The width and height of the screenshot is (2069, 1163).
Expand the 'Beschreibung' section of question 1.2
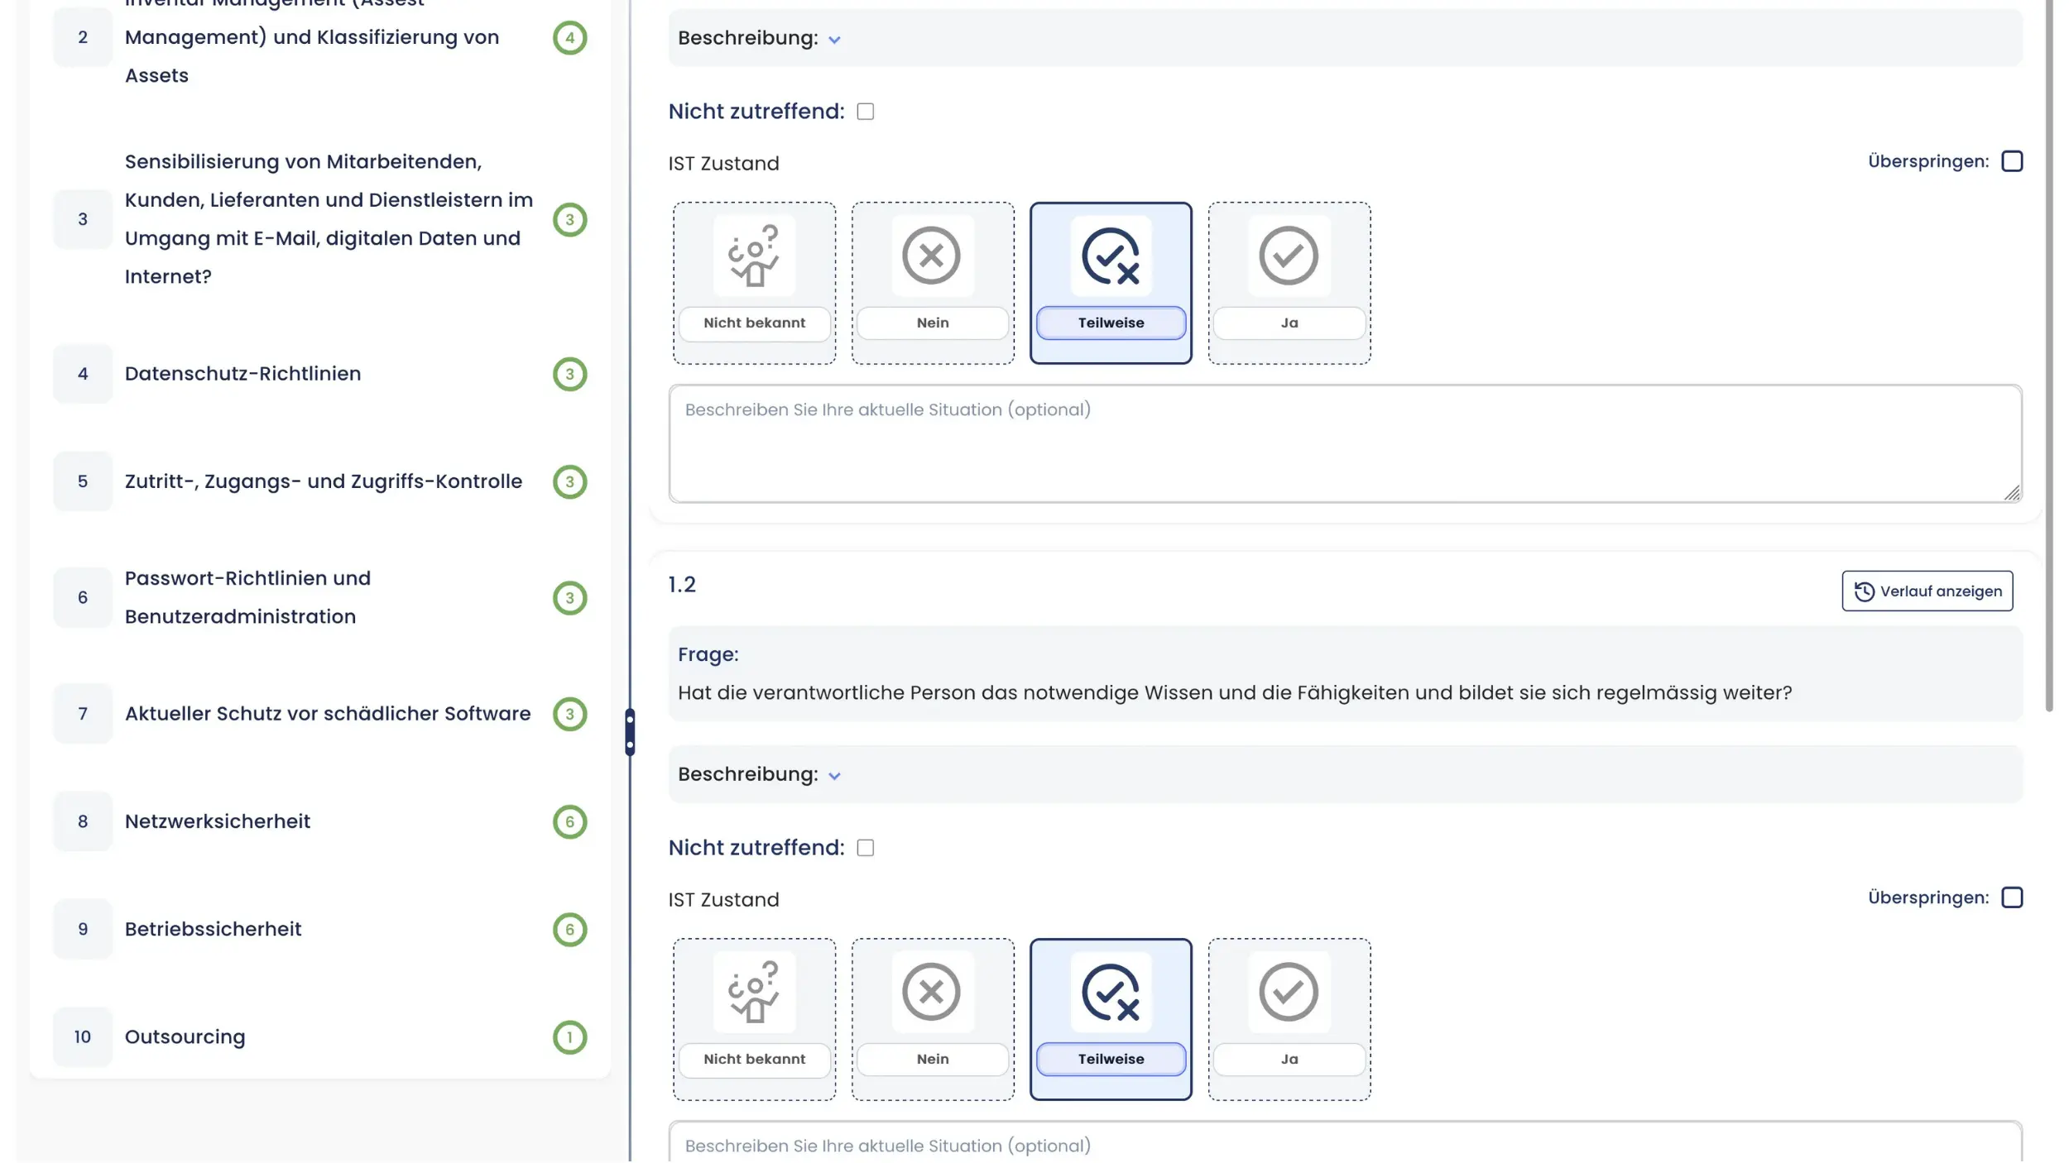[834, 776]
